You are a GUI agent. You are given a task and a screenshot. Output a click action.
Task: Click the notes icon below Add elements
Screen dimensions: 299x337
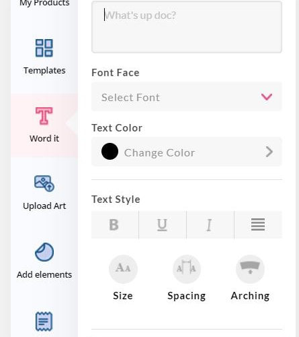point(44,321)
